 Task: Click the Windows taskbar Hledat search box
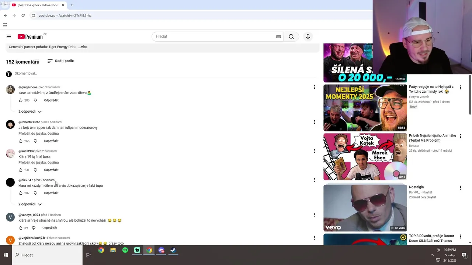point(47,255)
